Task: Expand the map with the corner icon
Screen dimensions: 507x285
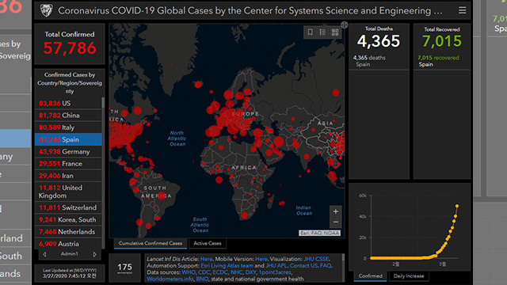Action: (345, 25)
